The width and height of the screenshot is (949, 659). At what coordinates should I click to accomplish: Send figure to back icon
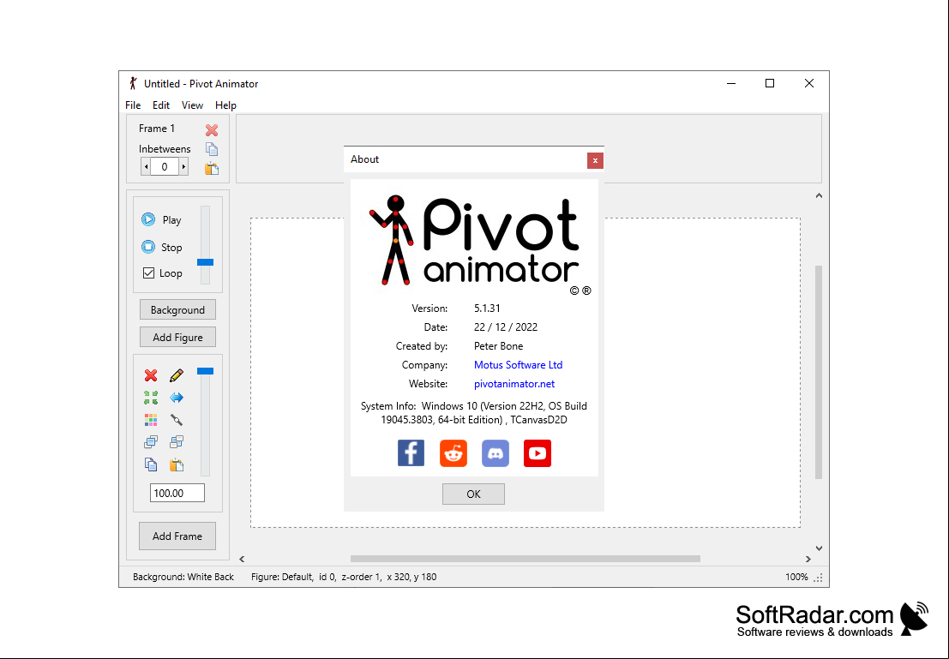pyautogui.click(x=176, y=442)
